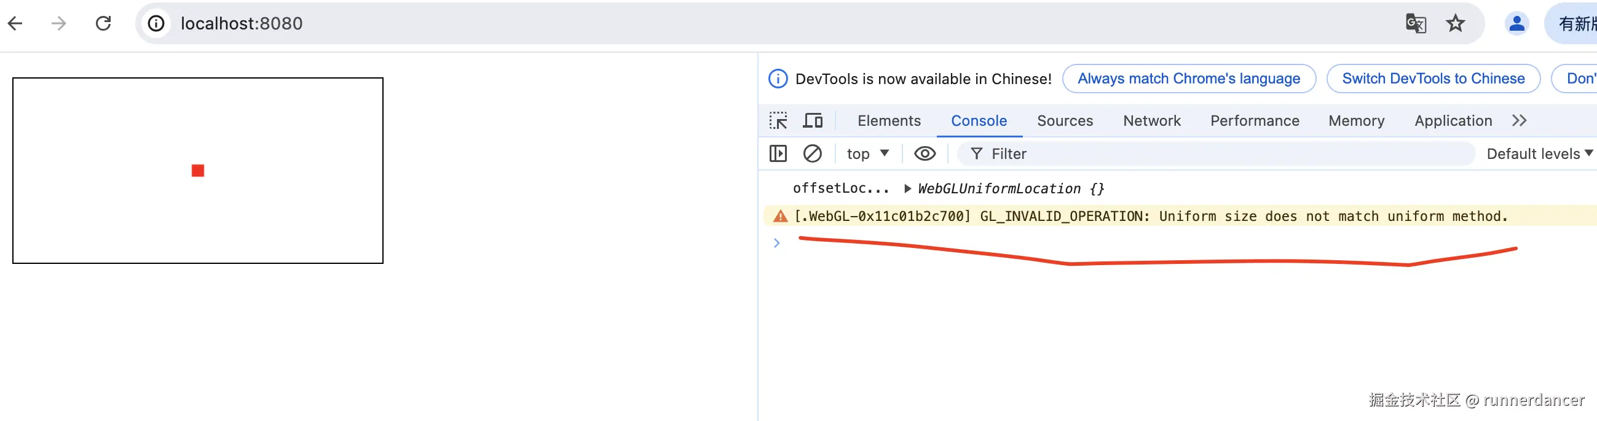The width and height of the screenshot is (1597, 421).
Task: Bookmark this page with the star
Action: (1455, 23)
